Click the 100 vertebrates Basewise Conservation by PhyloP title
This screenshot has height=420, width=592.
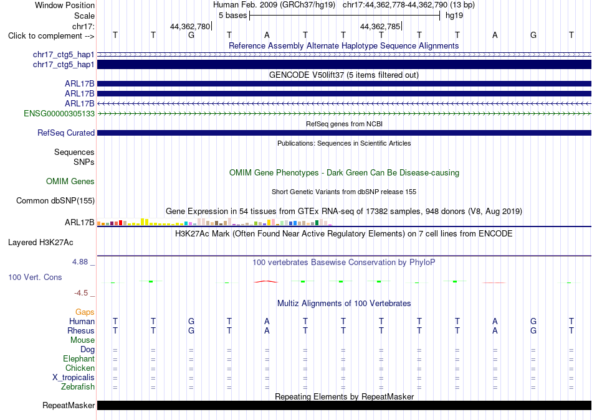(344, 262)
